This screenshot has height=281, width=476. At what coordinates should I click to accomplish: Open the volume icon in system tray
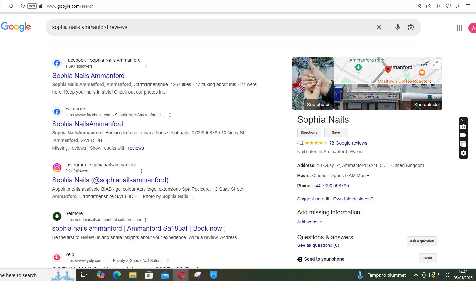pyautogui.click(x=448, y=275)
